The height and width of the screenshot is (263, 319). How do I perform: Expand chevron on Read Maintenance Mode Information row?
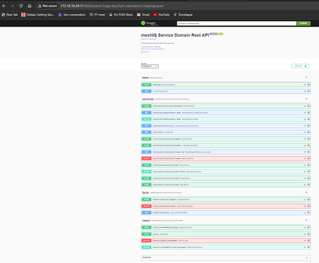click(305, 112)
